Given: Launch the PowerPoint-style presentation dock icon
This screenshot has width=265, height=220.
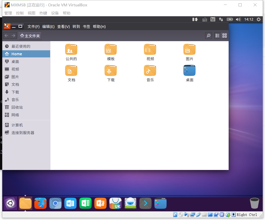Looking at the screenshot, I should pos(100,203).
